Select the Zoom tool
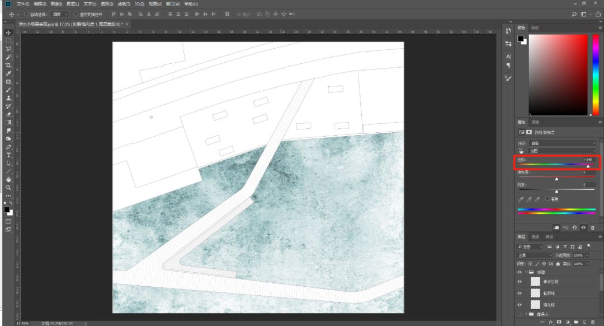604x326 pixels. click(8, 188)
